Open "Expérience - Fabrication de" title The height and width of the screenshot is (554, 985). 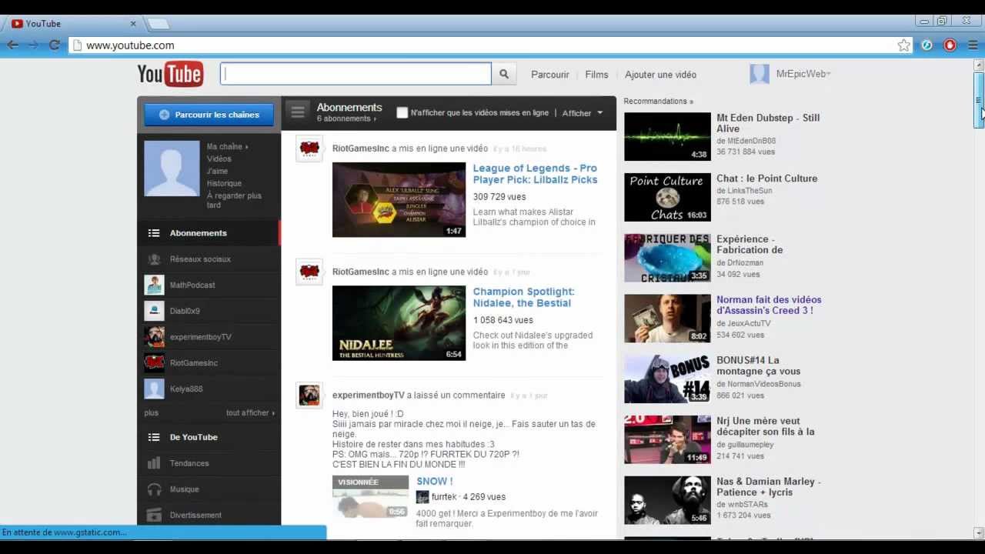click(x=750, y=245)
